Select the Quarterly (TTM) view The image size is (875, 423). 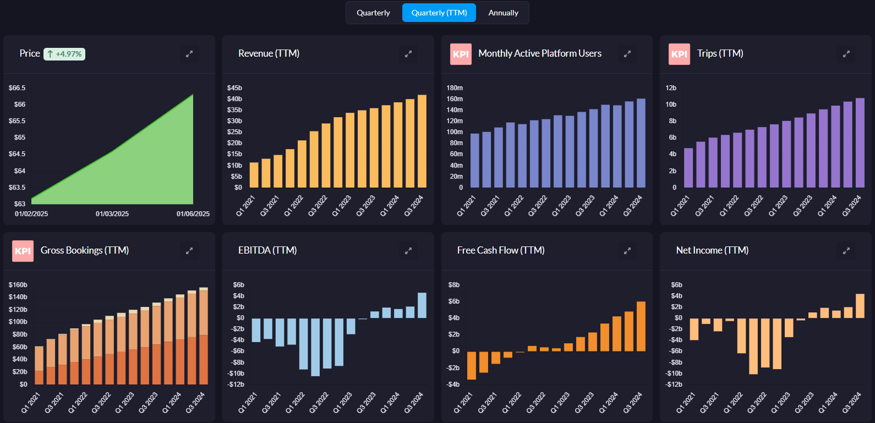click(x=439, y=13)
